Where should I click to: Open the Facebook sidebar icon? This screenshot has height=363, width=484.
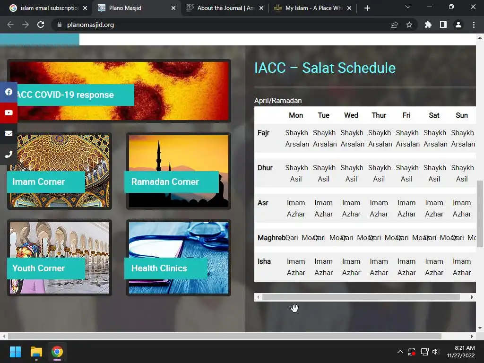point(9,92)
